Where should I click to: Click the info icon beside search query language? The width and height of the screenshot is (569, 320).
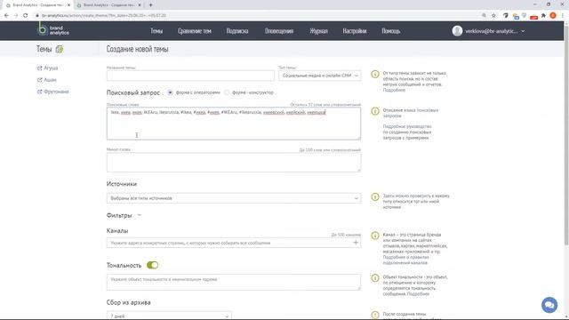coord(375,111)
